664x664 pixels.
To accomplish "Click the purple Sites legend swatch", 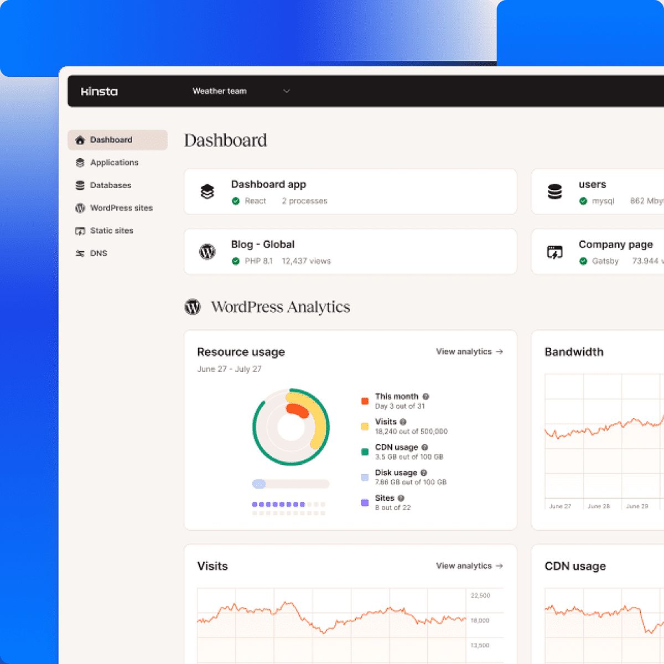I will (x=365, y=502).
